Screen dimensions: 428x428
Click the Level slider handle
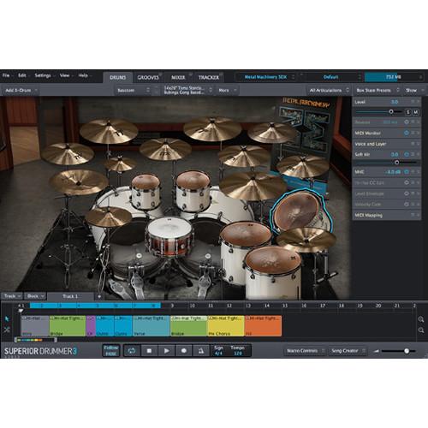coord(391,112)
